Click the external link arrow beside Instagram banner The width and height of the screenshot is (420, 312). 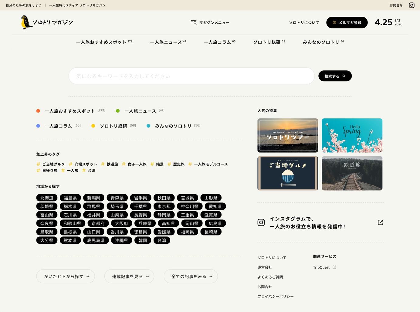pos(380,222)
